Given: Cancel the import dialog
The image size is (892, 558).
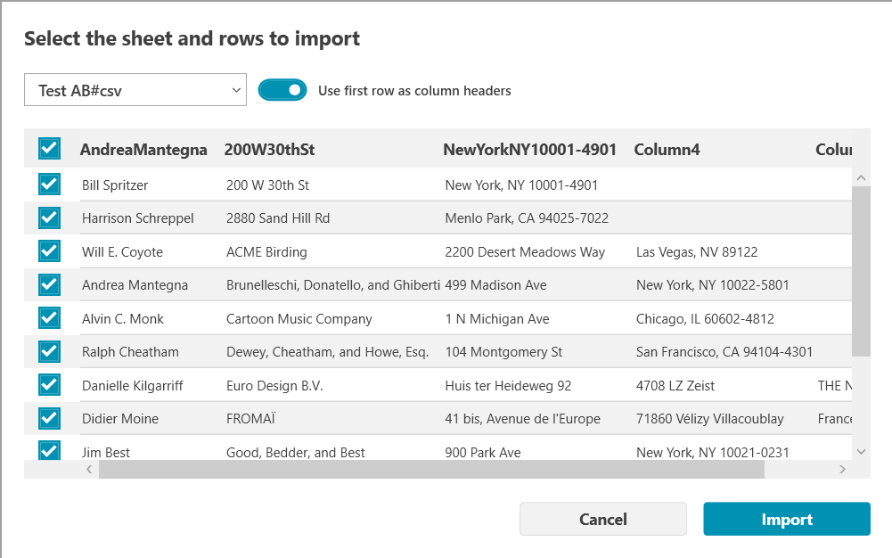Looking at the screenshot, I should [x=602, y=520].
